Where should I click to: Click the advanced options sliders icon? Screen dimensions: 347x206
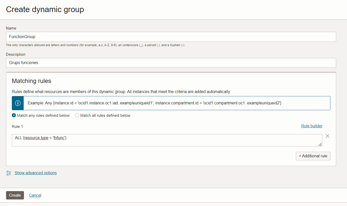point(9,173)
